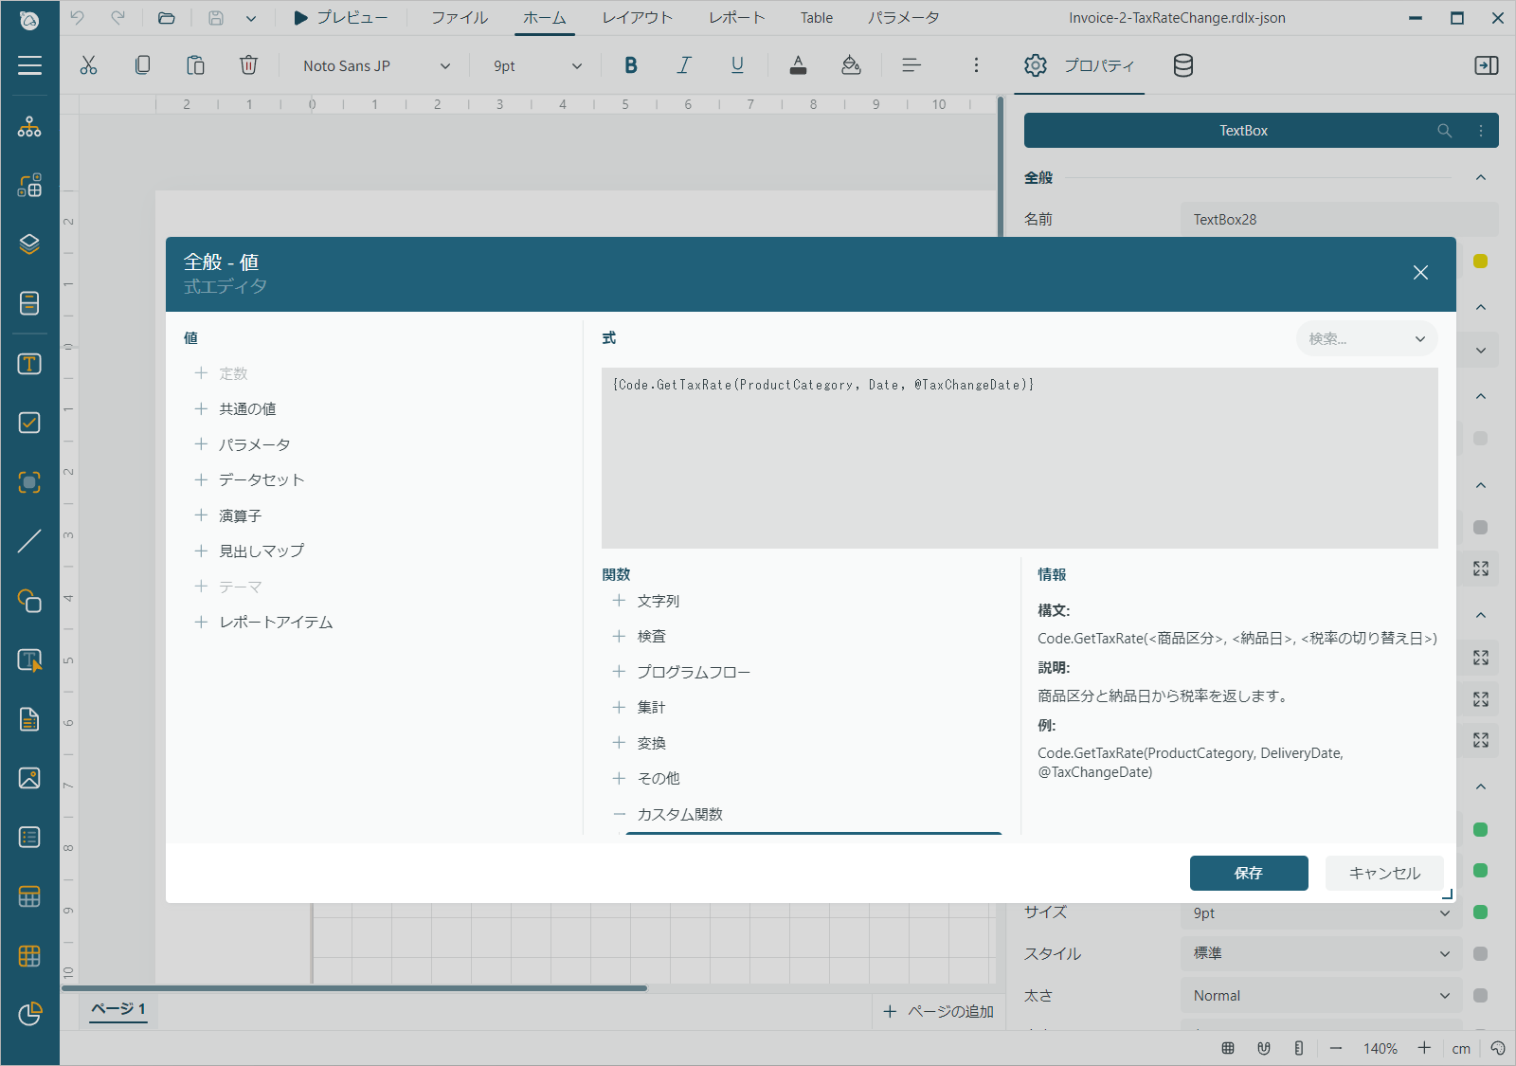Click the プレビュー button
1516x1066 pixels.
[341, 18]
